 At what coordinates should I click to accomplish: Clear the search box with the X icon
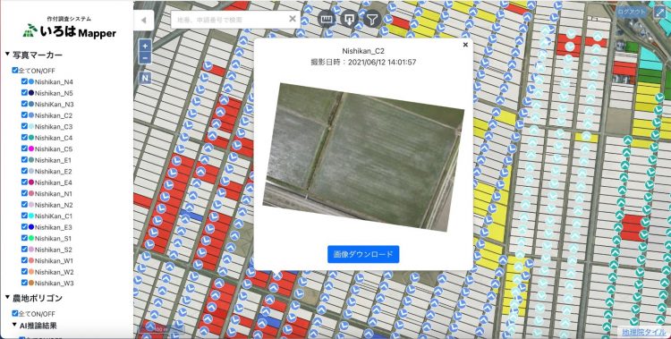293,19
